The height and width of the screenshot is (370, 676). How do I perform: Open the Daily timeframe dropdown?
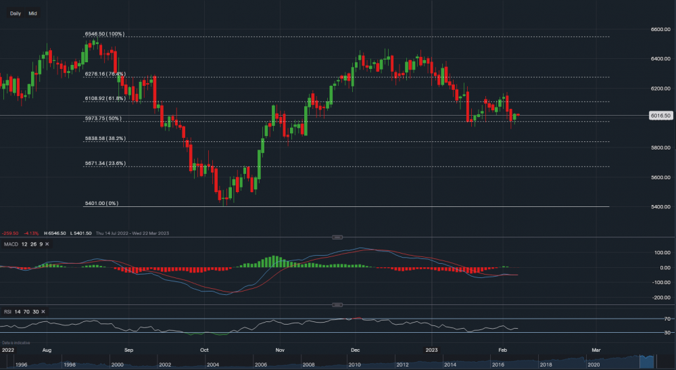pos(15,14)
